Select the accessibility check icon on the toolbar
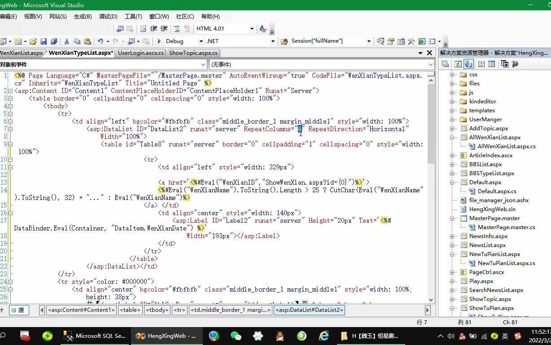This screenshot has height=345, width=551. click(x=263, y=28)
